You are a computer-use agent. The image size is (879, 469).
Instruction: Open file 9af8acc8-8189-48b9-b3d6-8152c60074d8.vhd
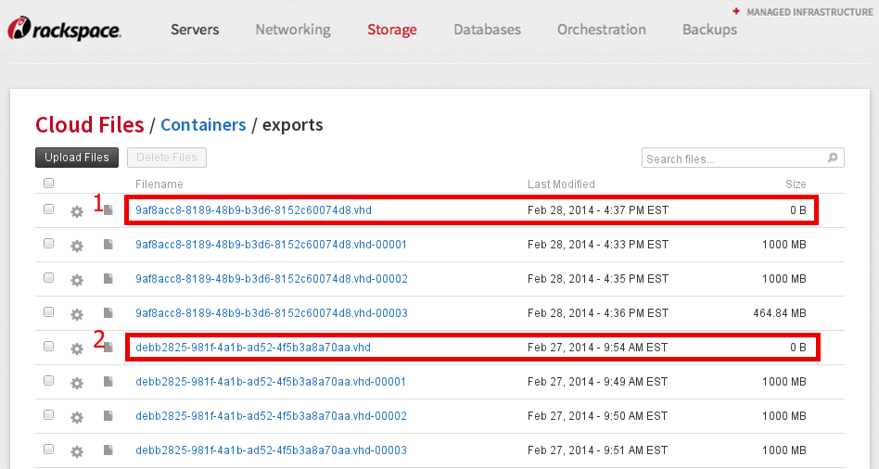[x=253, y=210]
